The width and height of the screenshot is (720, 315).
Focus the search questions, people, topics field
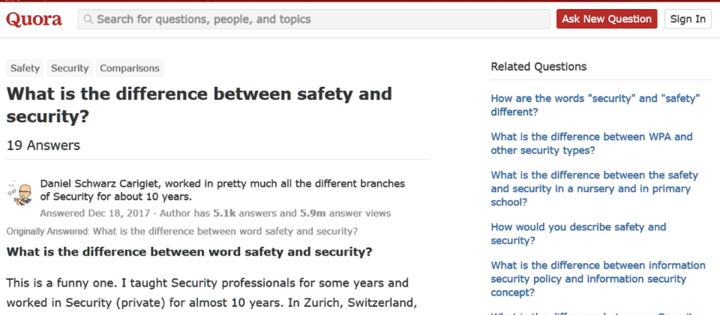tap(313, 19)
